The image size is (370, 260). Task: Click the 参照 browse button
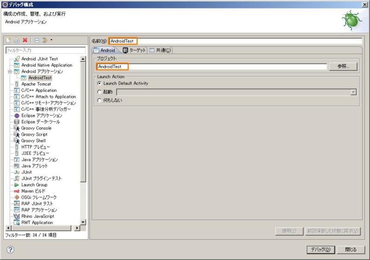pos(343,67)
